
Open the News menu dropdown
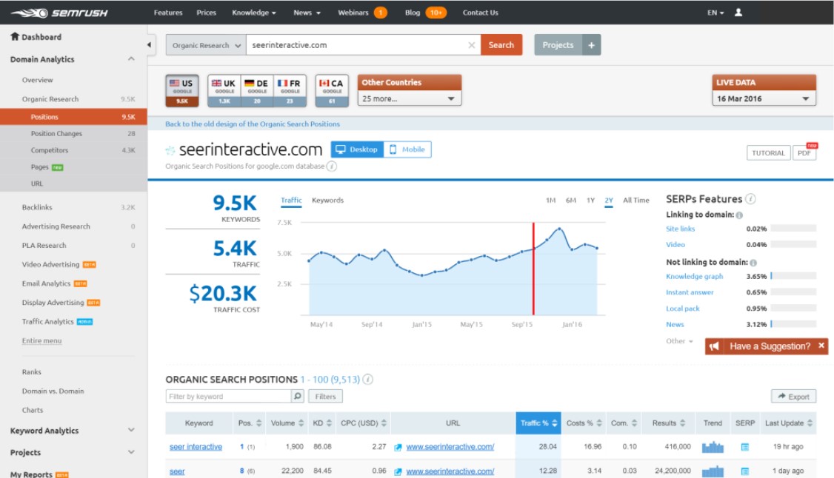click(307, 13)
